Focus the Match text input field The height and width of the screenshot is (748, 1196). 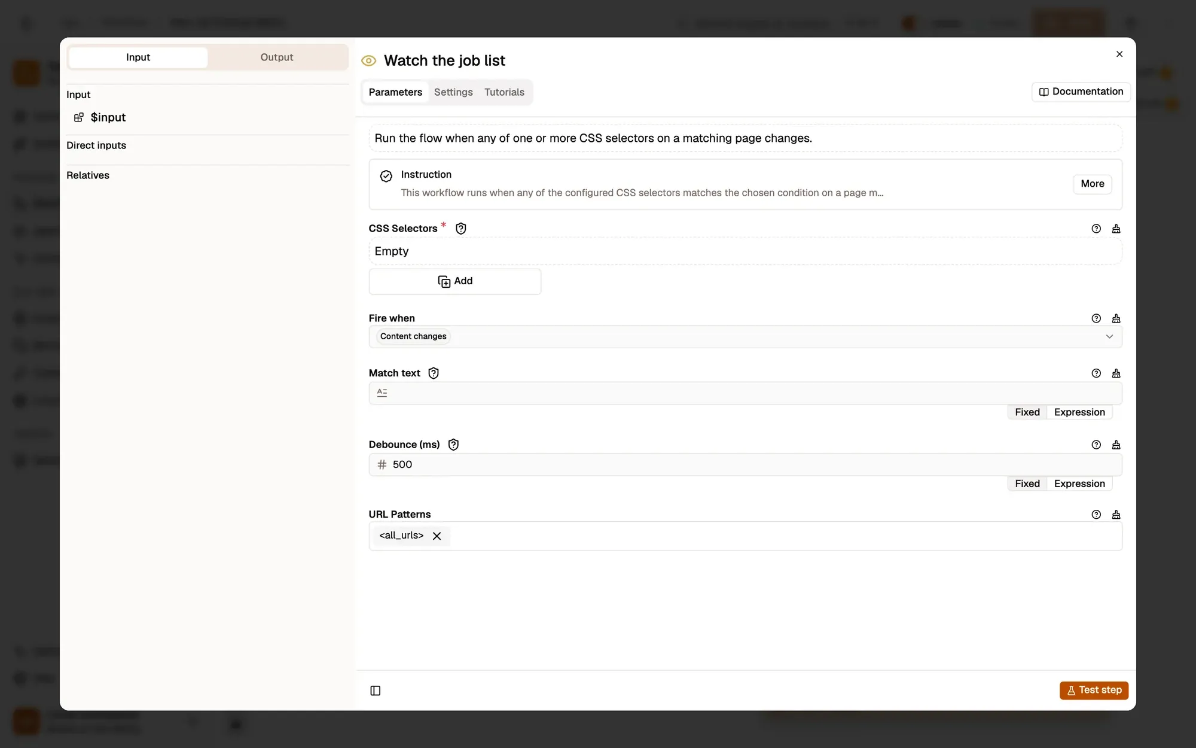tap(745, 393)
